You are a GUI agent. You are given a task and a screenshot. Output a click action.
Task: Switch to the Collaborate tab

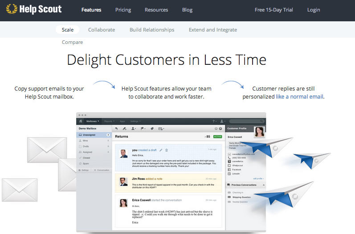coord(102,30)
